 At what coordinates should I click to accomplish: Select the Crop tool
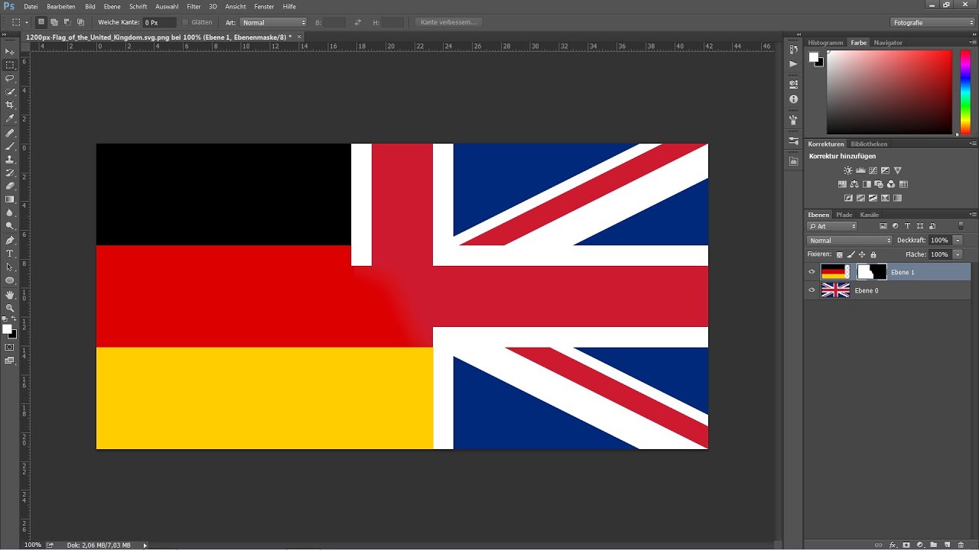coord(10,105)
